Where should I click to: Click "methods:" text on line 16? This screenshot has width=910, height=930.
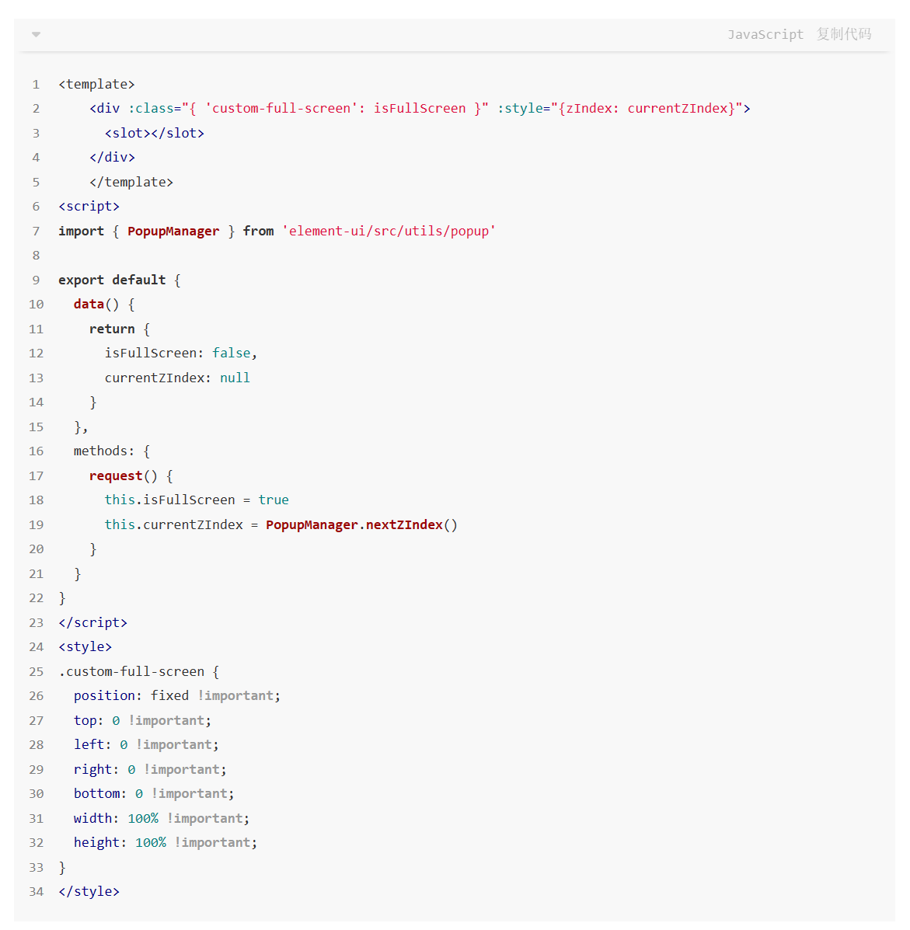[x=104, y=451]
